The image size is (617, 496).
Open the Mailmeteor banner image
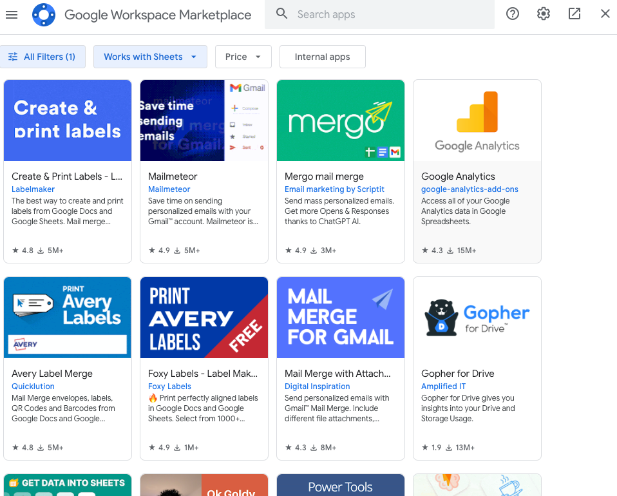click(204, 120)
